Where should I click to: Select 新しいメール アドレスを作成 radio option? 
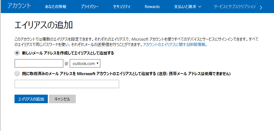pos(17,53)
